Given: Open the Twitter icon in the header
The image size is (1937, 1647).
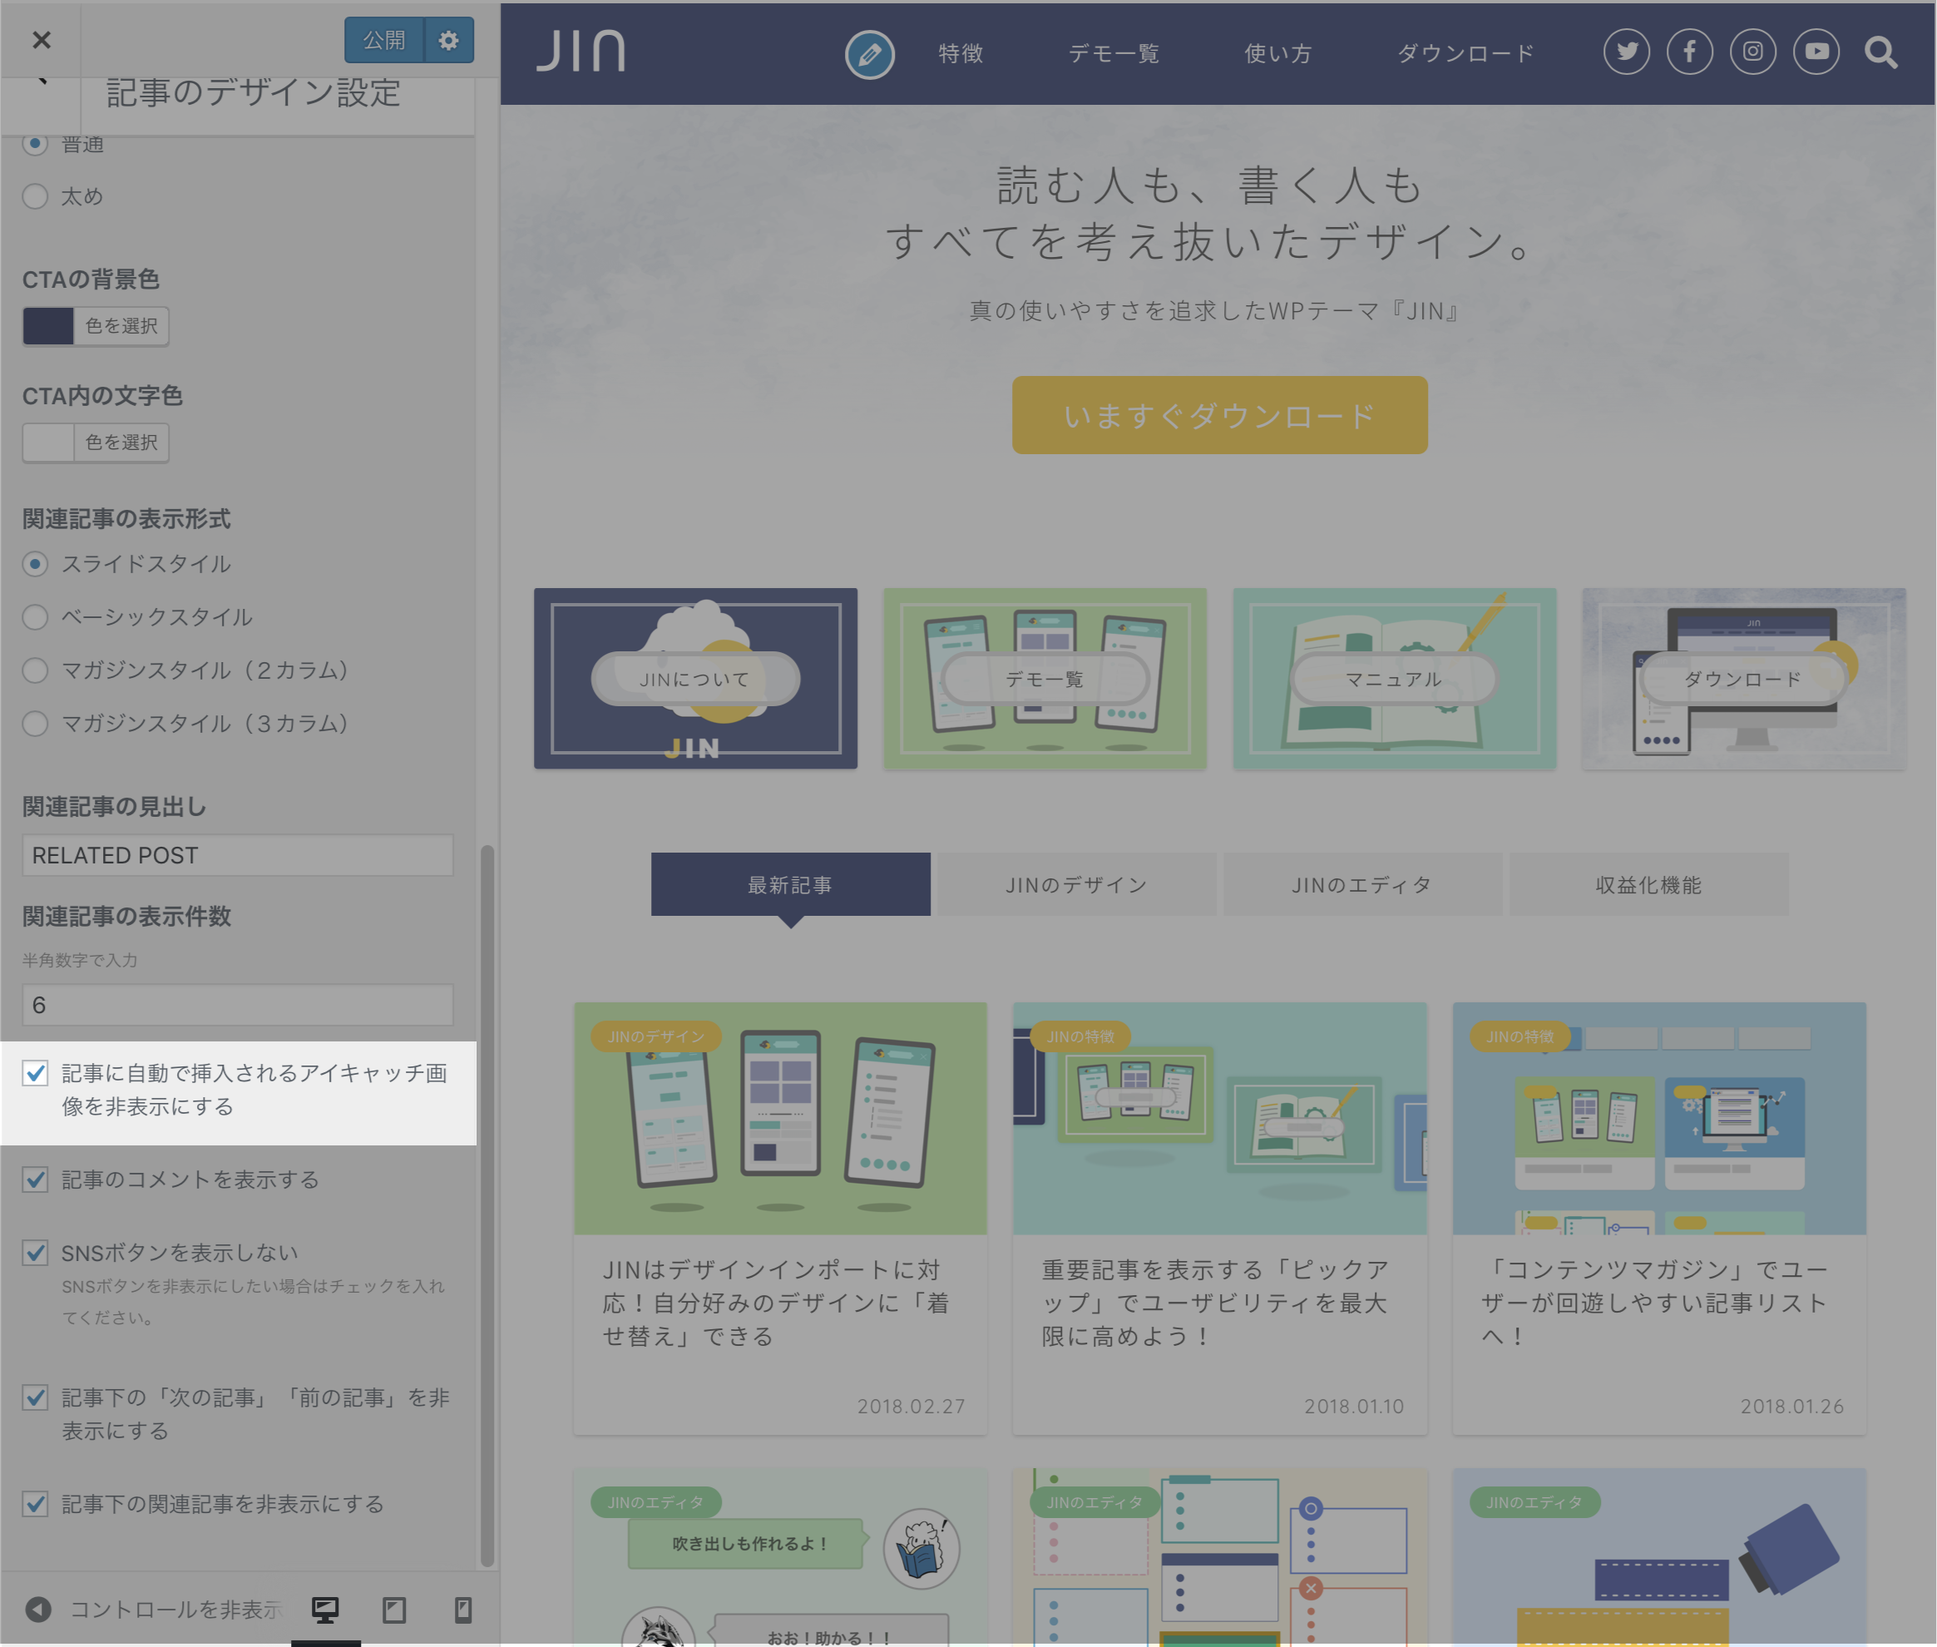Looking at the screenshot, I should click(1626, 52).
